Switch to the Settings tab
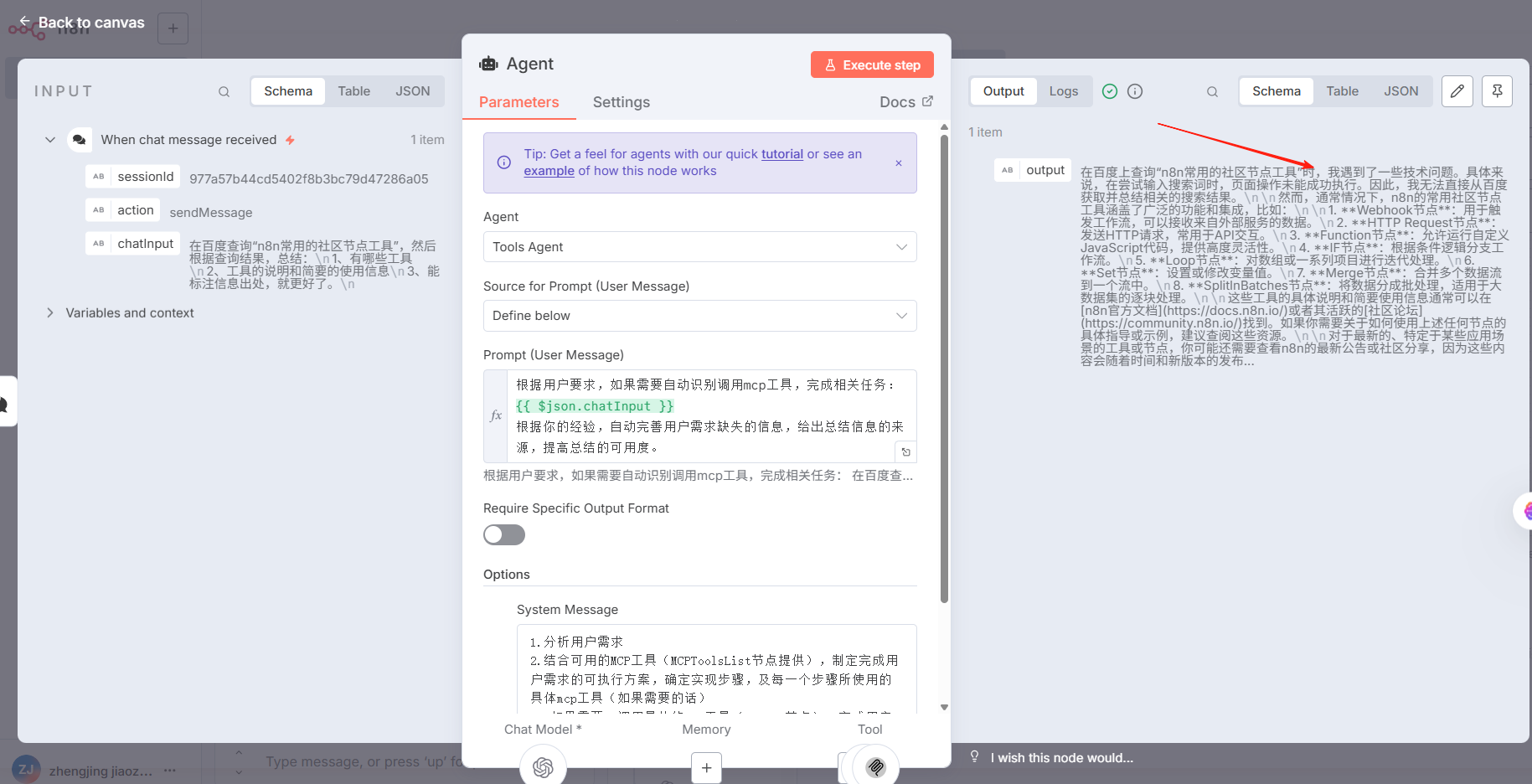Image resolution: width=1532 pixels, height=784 pixels. tap(621, 102)
